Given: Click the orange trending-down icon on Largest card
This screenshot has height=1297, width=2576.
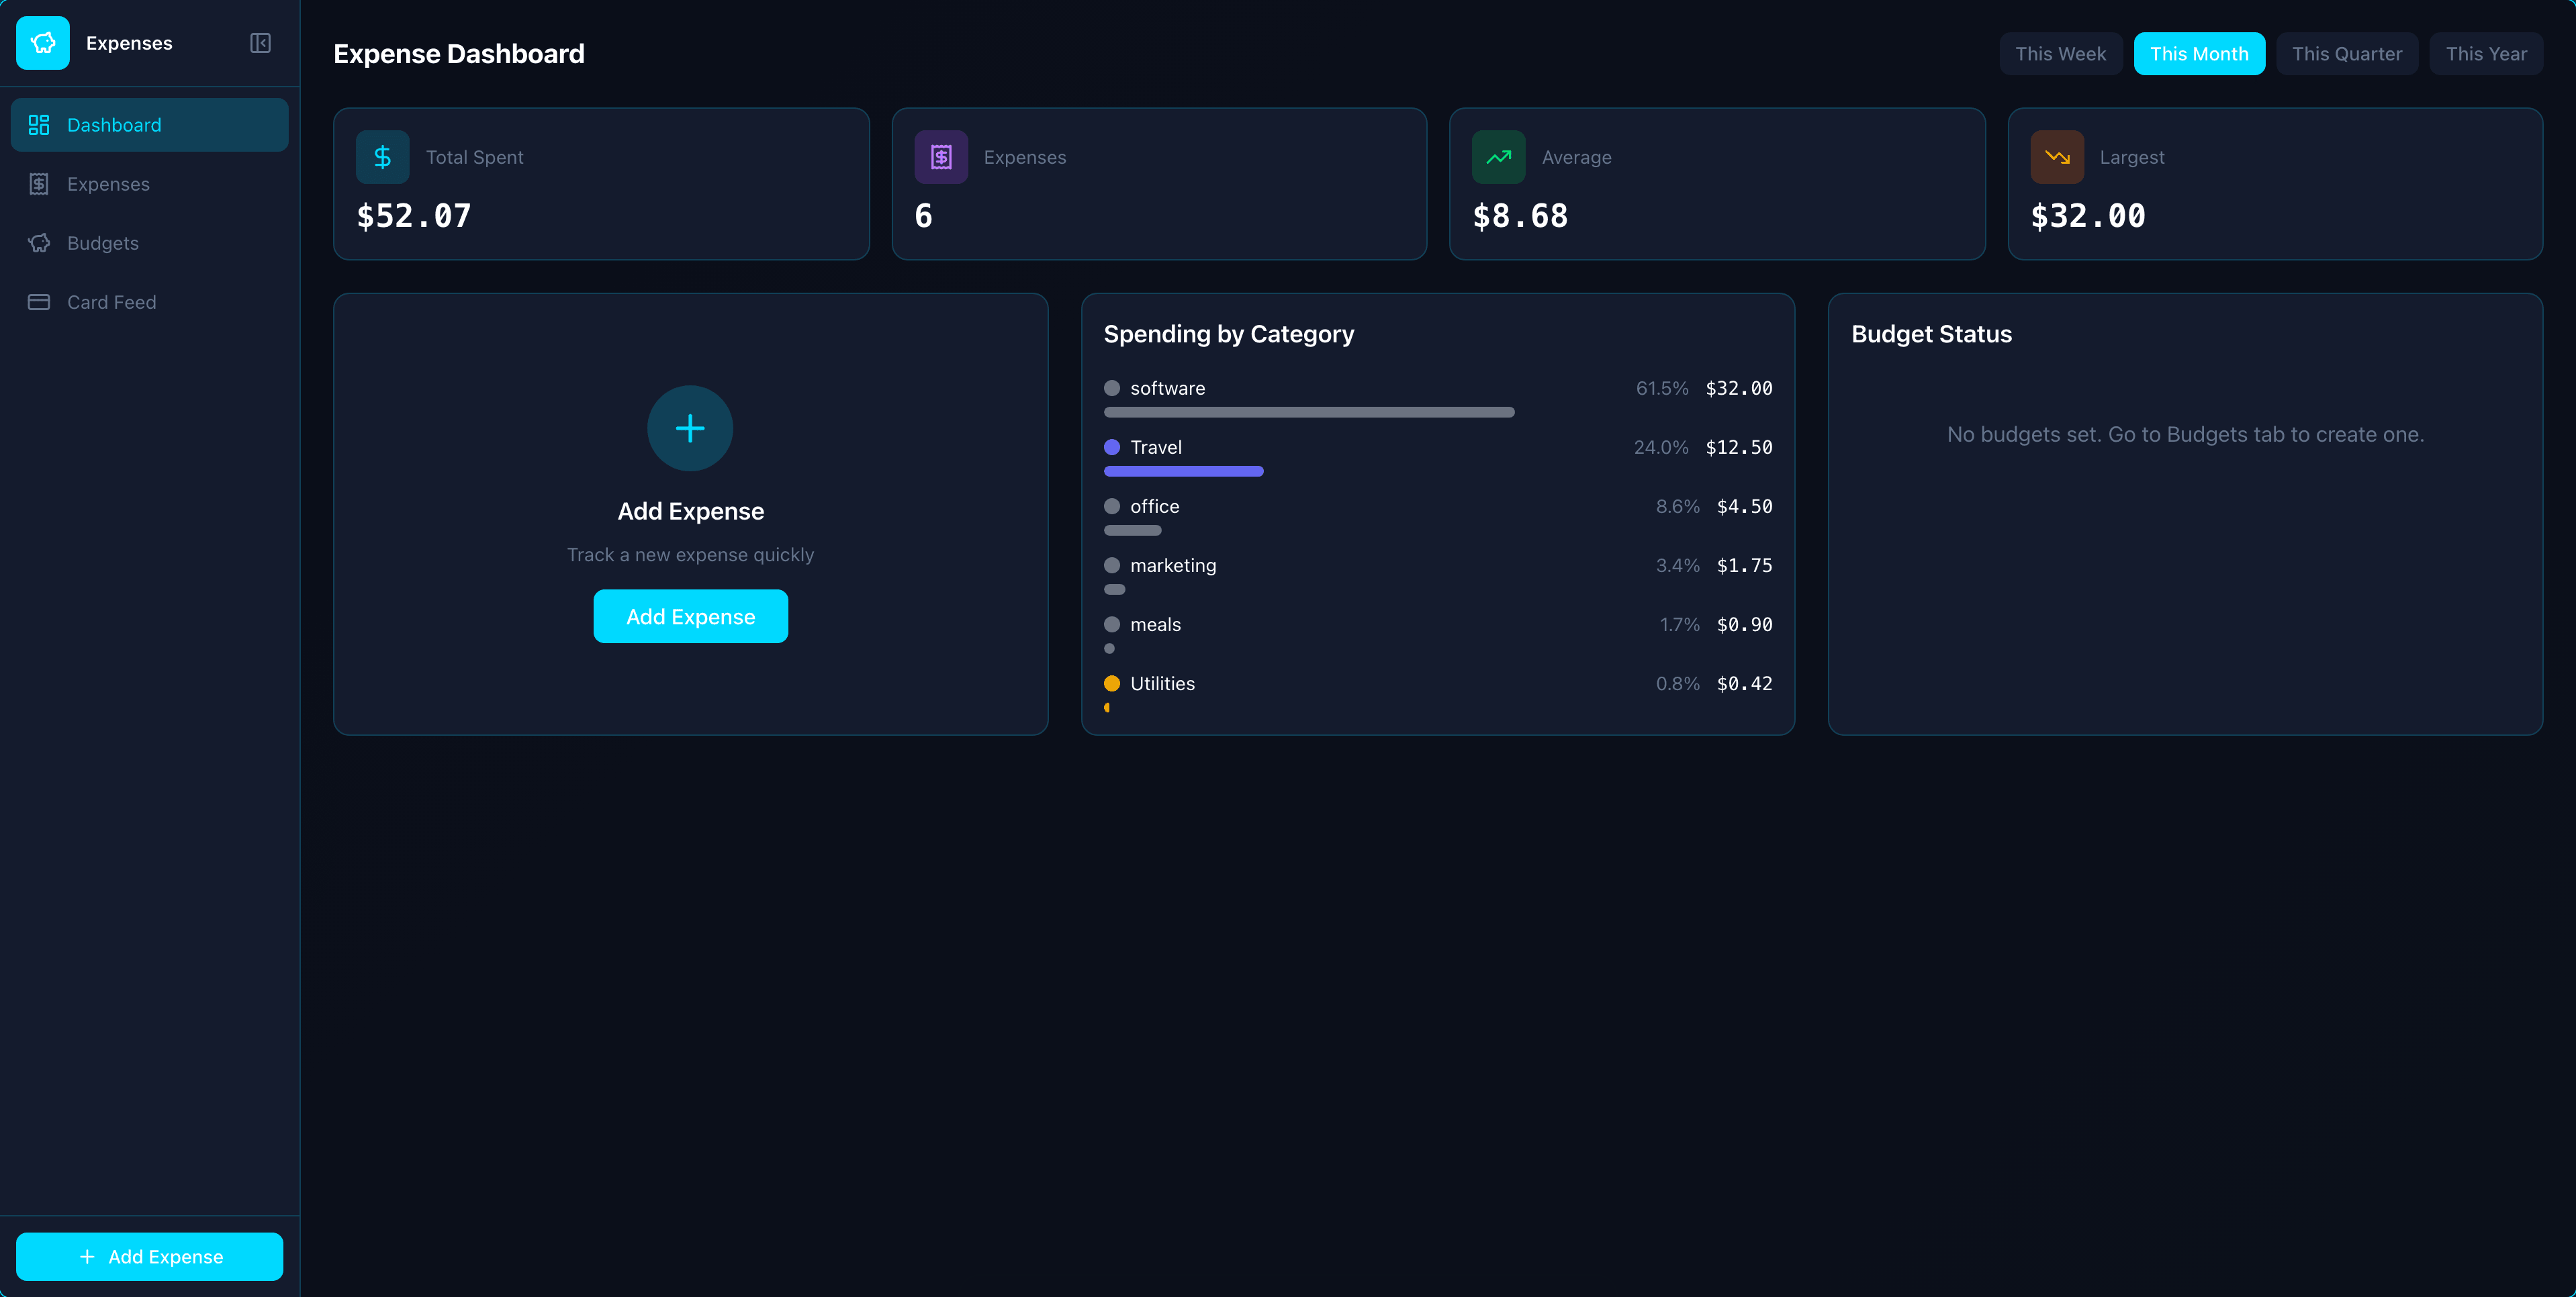Looking at the screenshot, I should 2057,157.
